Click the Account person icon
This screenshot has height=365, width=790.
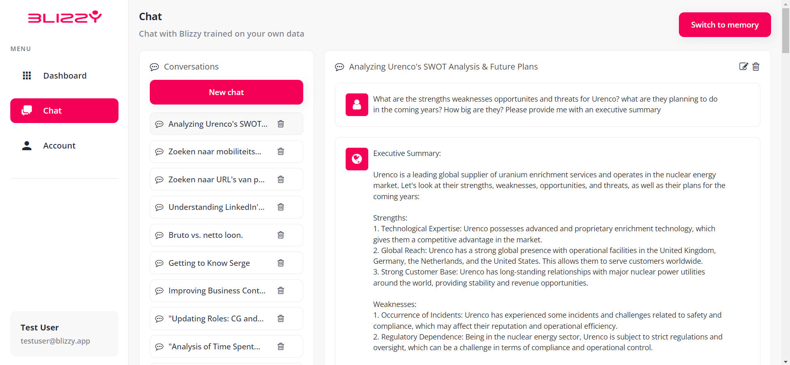tap(27, 146)
